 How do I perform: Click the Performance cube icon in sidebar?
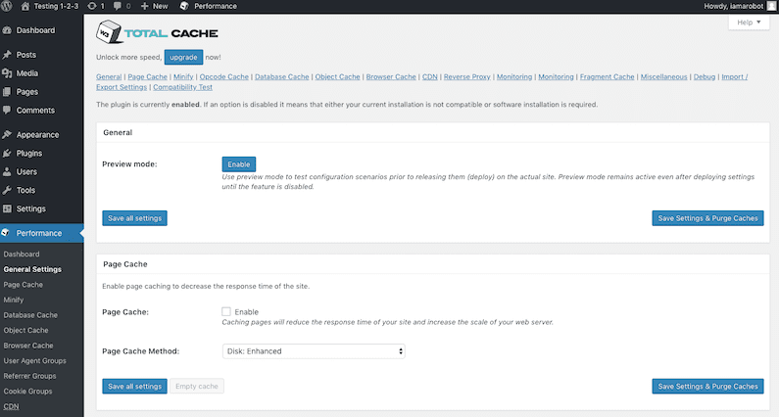6,232
